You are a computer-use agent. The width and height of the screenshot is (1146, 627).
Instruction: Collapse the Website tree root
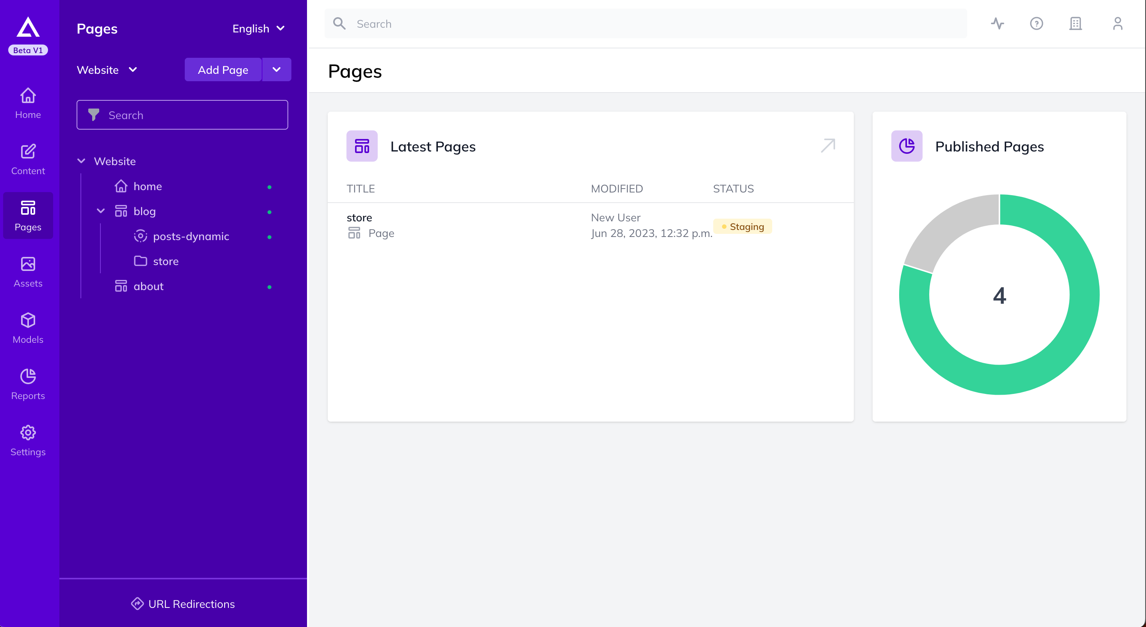coord(81,161)
